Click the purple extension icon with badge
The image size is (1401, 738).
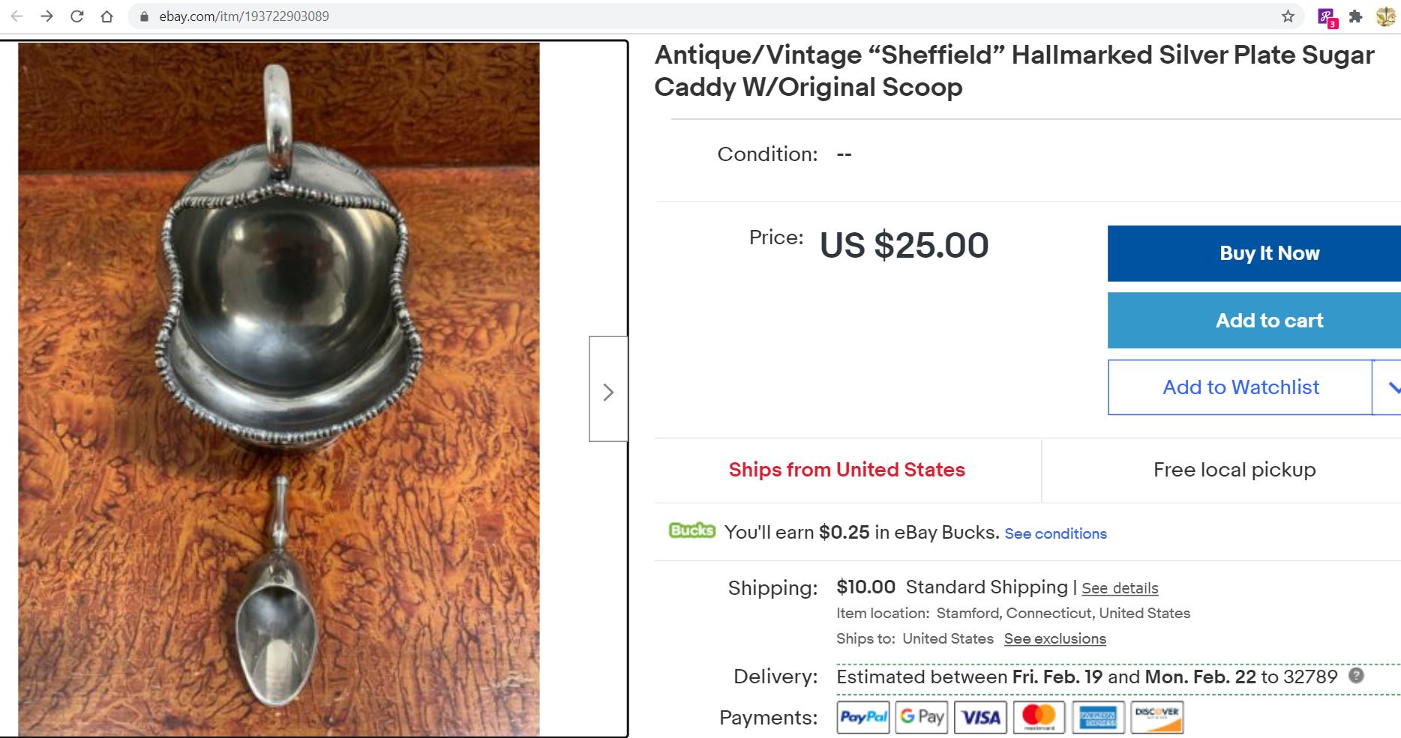point(1327,17)
